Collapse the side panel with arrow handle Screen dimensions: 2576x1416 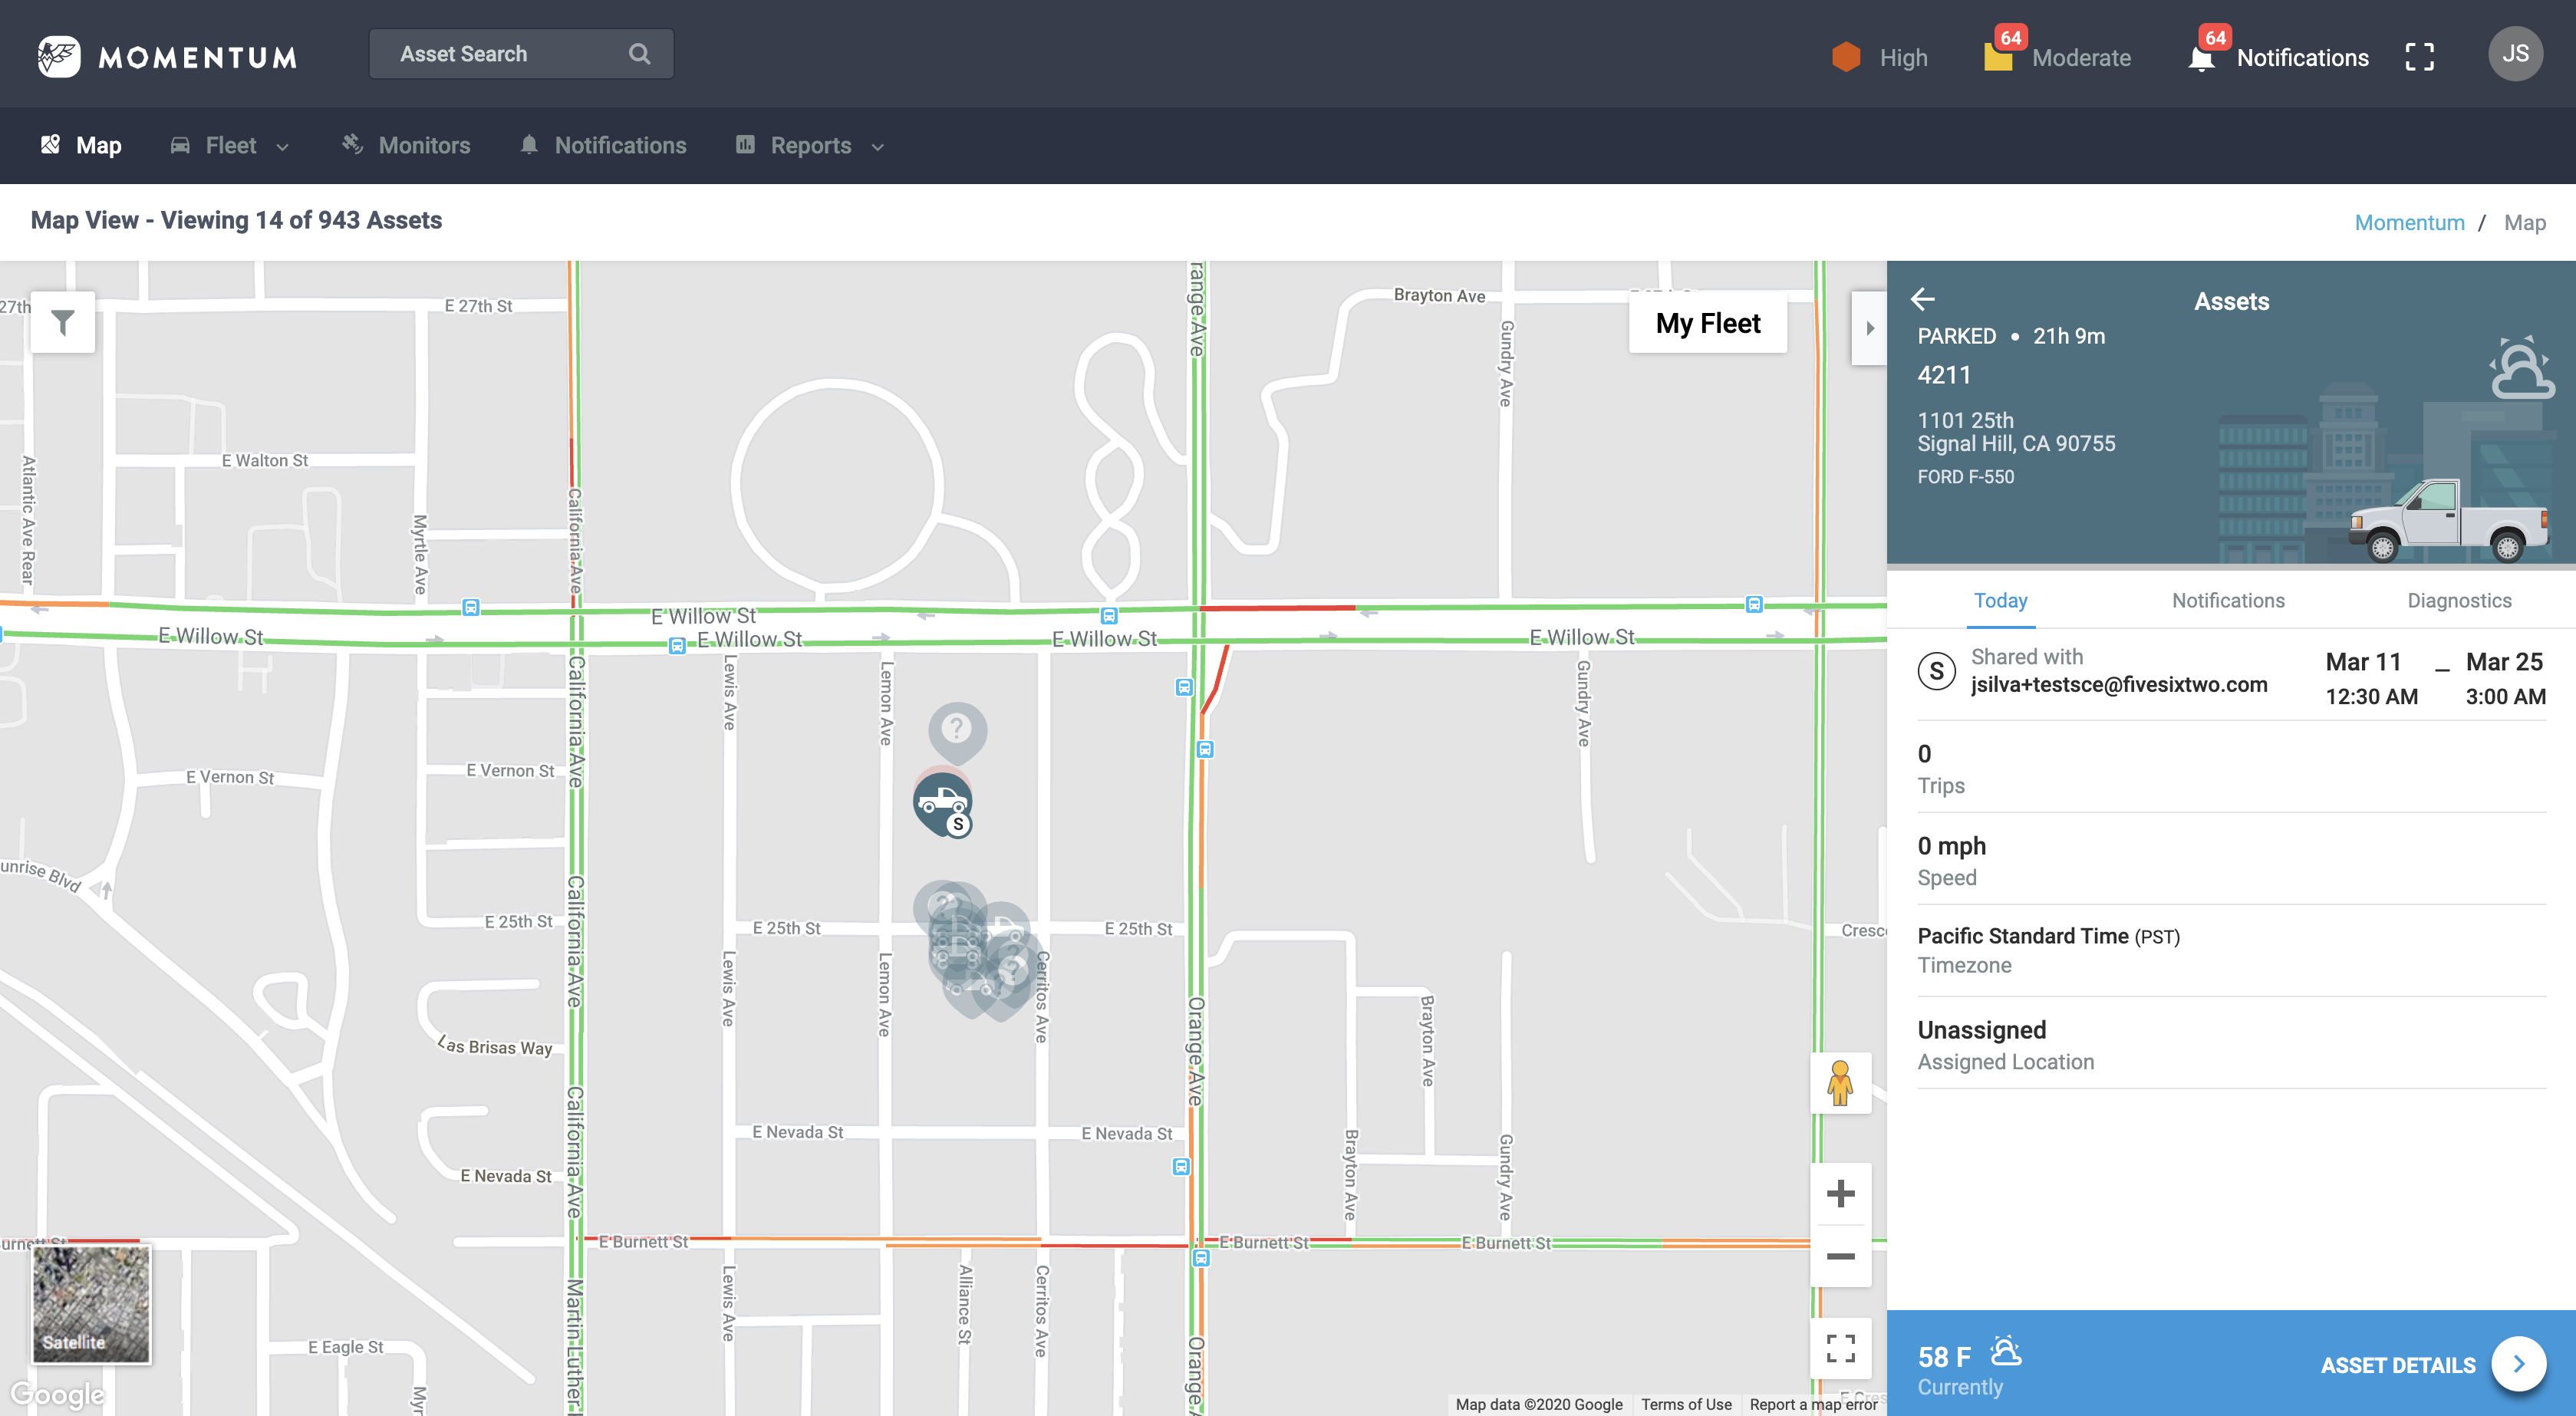[1869, 328]
